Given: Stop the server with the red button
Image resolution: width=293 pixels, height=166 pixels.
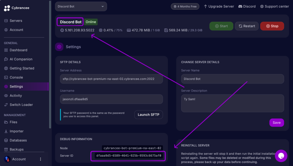Looking at the screenshot, I should 272,26.
